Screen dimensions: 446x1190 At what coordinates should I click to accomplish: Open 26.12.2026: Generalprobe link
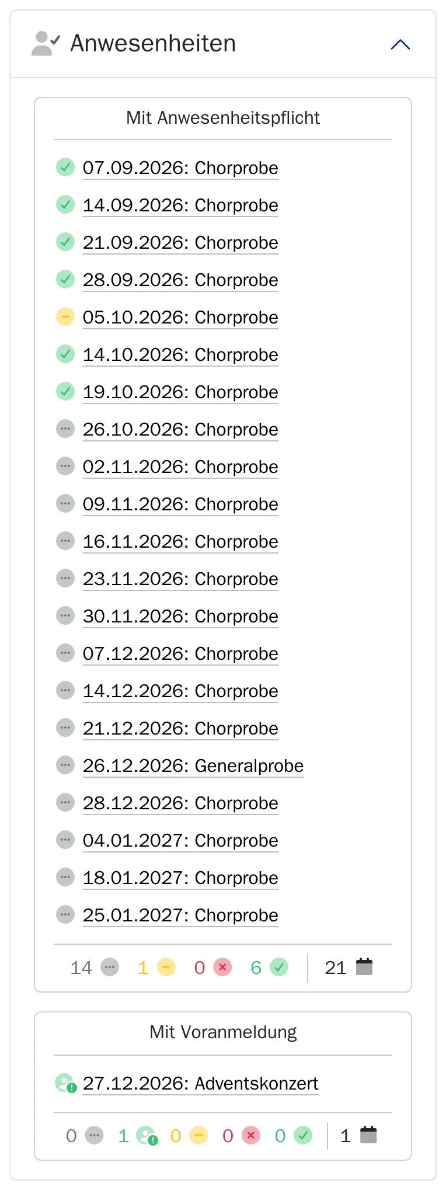pos(193,766)
